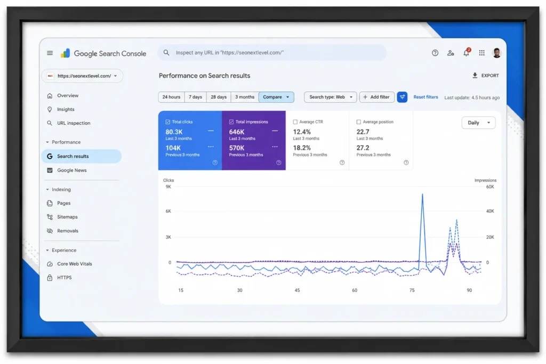Click help icon on Average position card
Image resolution: width=546 pixels, height=364 pixels.
coord(406,163)
